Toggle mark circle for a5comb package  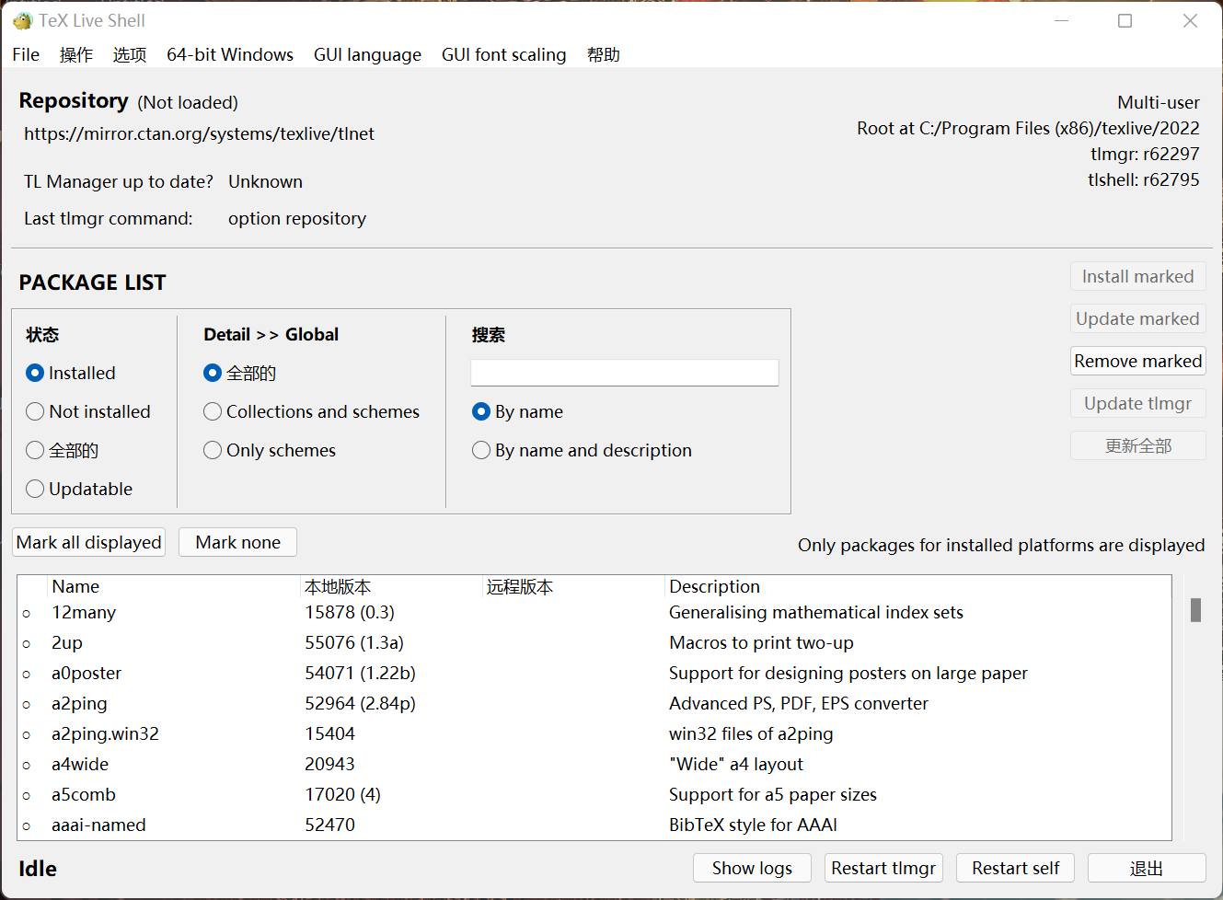click(x=27, y=796)
